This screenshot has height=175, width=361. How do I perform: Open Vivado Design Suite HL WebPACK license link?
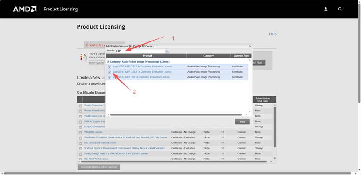[x=116, y=153]
